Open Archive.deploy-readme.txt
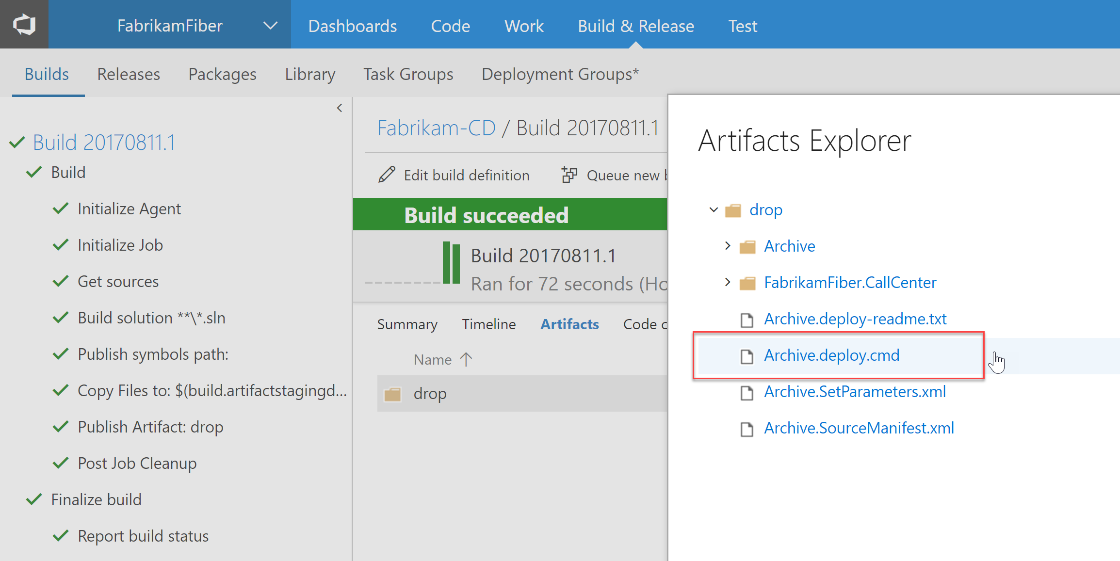Image resolution: width=1120 pixels, height=561 pixels. (855, 319)
